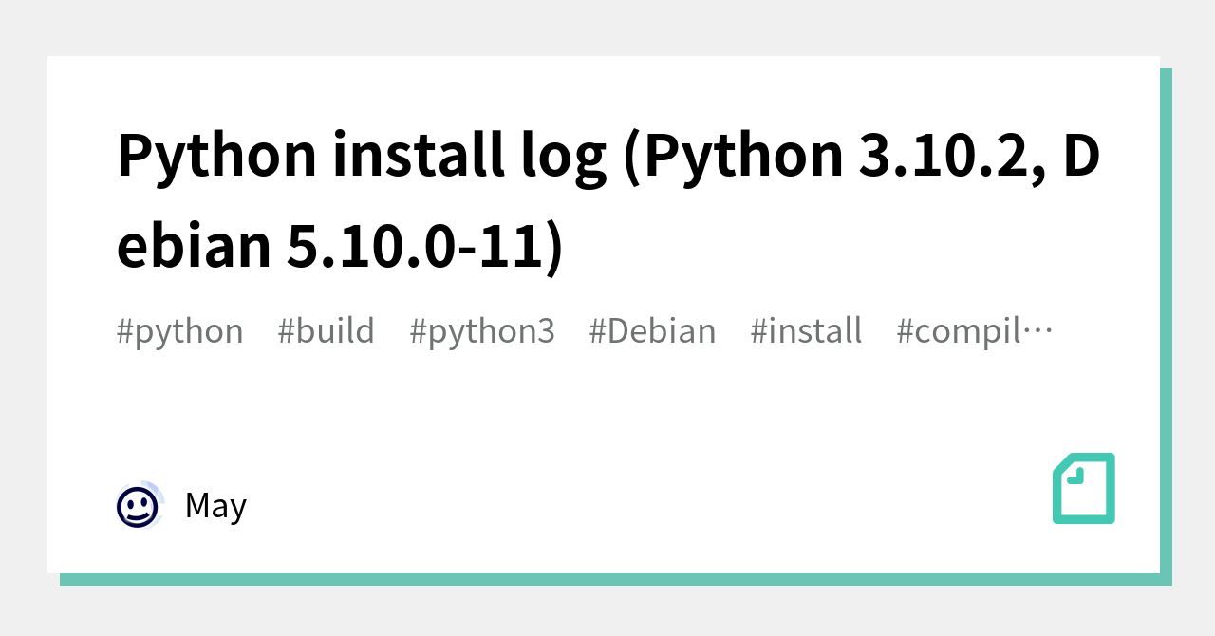
Task: Click "(Python" in the first title line
Action: click(733, 156)
